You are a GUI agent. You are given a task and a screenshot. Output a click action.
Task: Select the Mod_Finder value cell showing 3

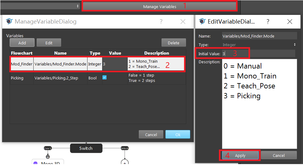115,64
